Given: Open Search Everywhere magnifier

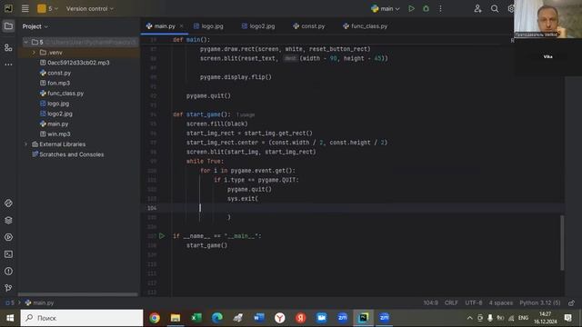Looking at the screenshot, I should [495, 8].
